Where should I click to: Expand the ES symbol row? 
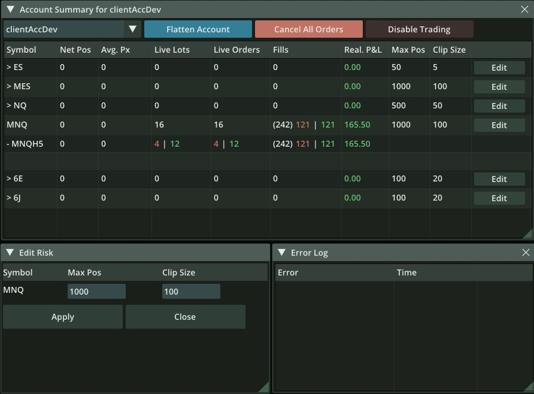[x=10, y=67]
